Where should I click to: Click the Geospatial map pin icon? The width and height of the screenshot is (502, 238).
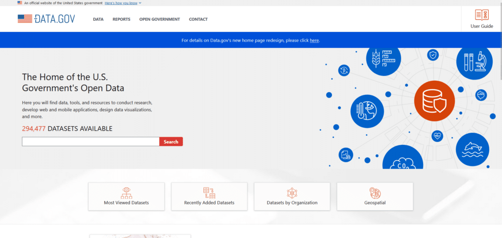coord(375,193)
